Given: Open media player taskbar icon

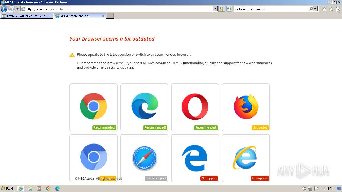Looking at the screenshot, I should coord(39,189).
